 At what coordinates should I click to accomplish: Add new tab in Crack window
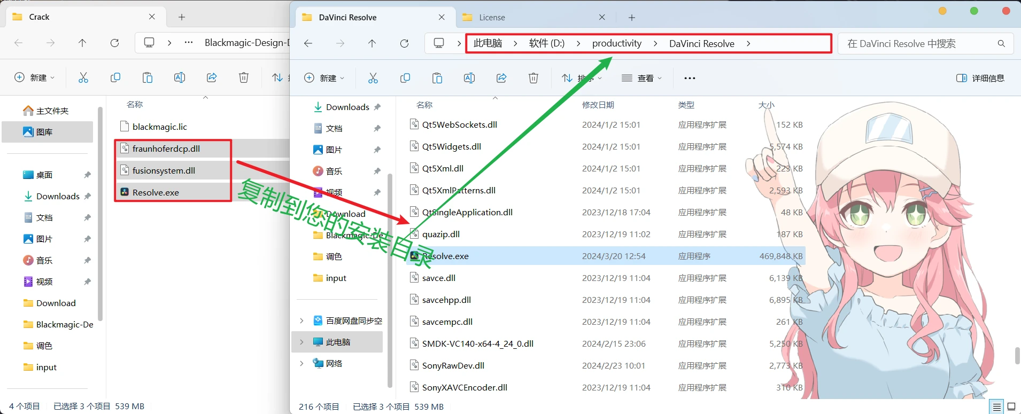[x=182, y=17]
